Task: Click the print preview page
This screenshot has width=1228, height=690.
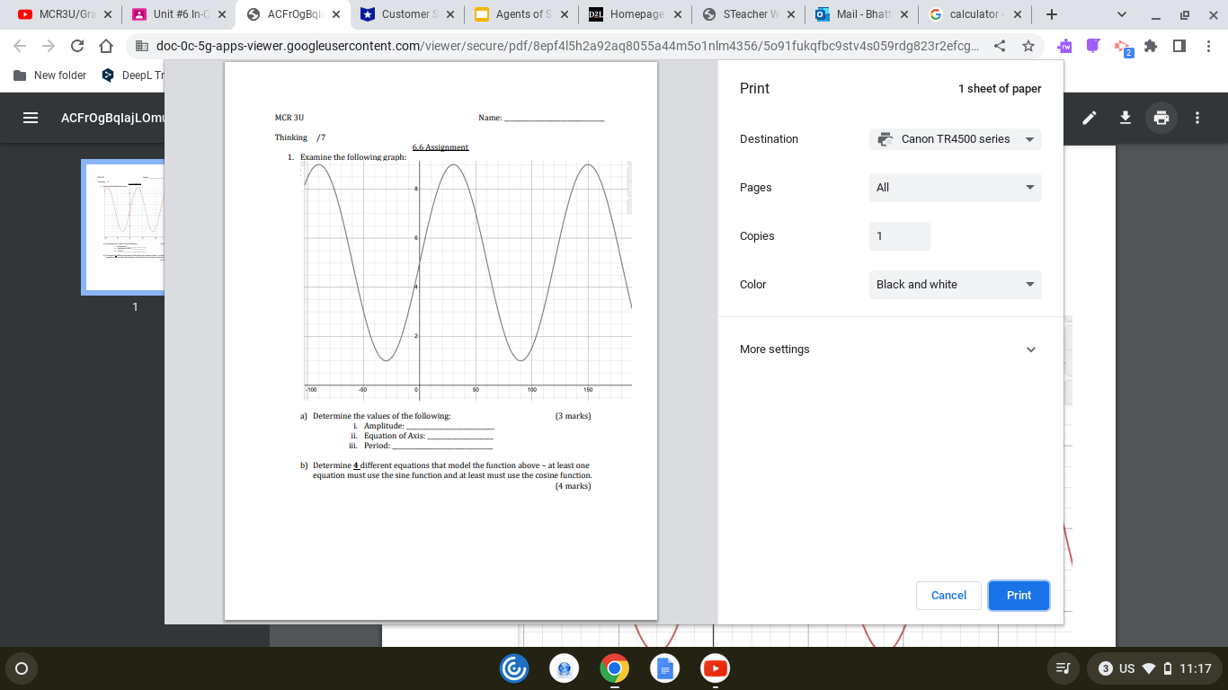Action: point(440,341)
